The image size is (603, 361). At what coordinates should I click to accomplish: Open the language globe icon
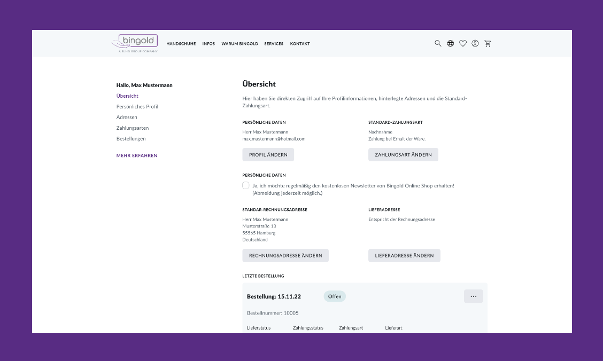point(451,44)
